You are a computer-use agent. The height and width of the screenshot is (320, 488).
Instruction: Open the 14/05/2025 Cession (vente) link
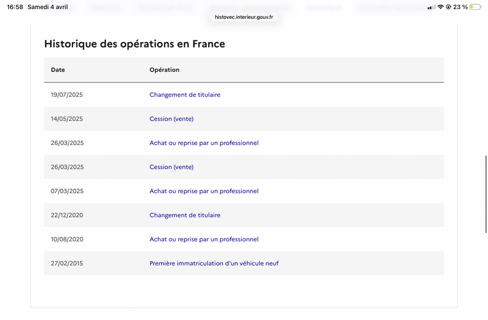(x=171, y=119)
